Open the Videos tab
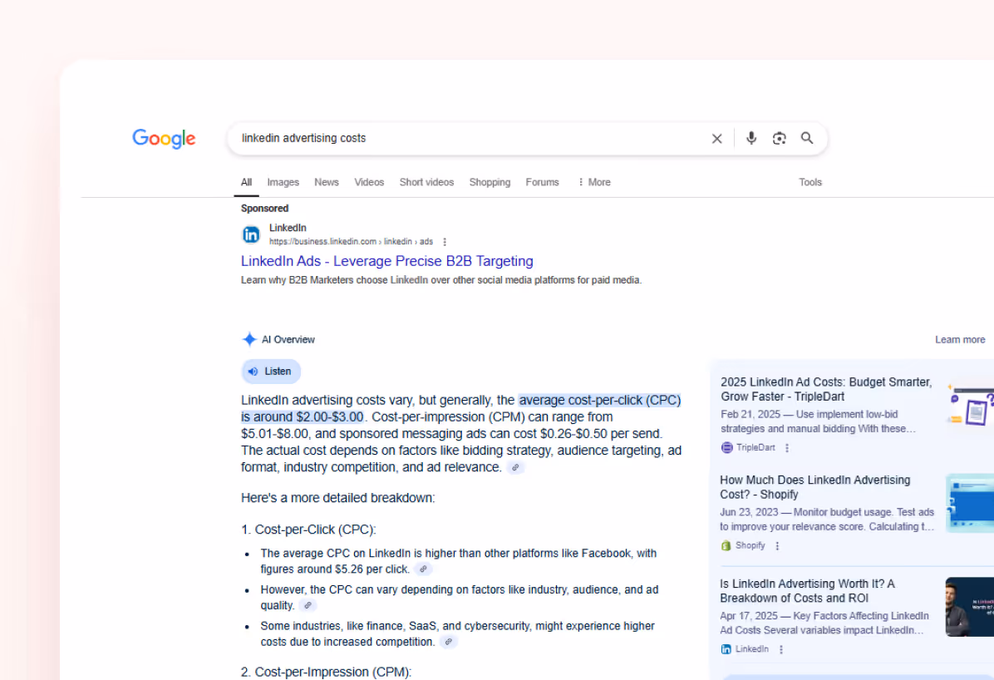 369,182
